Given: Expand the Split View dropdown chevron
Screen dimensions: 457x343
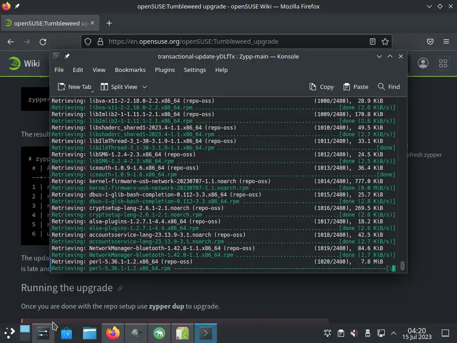Looking at the screenshot, I should click(145, 87).
